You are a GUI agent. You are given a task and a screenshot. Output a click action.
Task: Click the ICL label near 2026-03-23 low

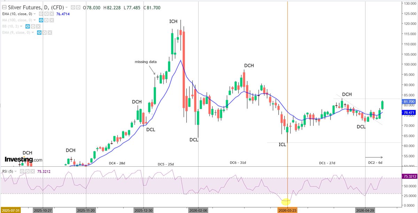tap(282, 144)
